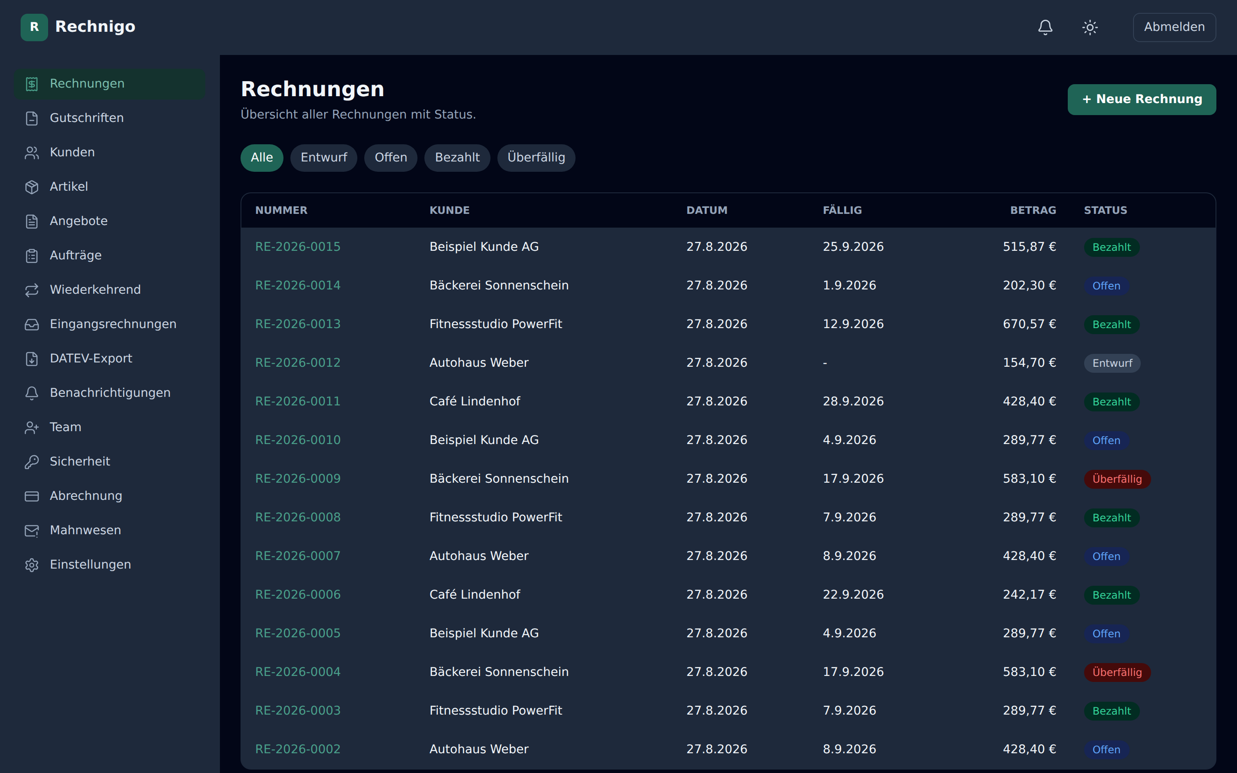This screenshot has height=773, width=1237.
Task: Go to Kunden section
Action: click(110, 152)
